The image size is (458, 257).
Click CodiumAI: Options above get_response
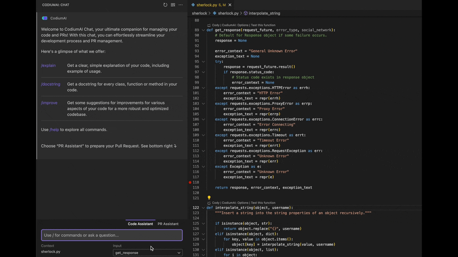pyautogui.click(x=235, y=25)
